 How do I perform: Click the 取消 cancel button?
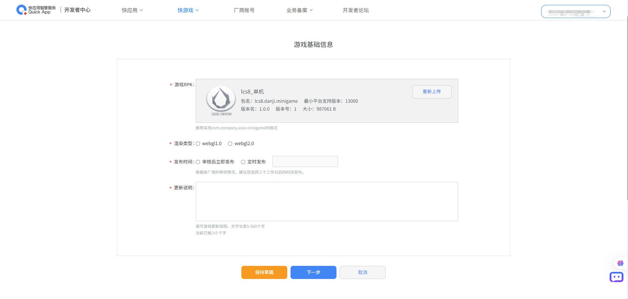tap(362, 272)
